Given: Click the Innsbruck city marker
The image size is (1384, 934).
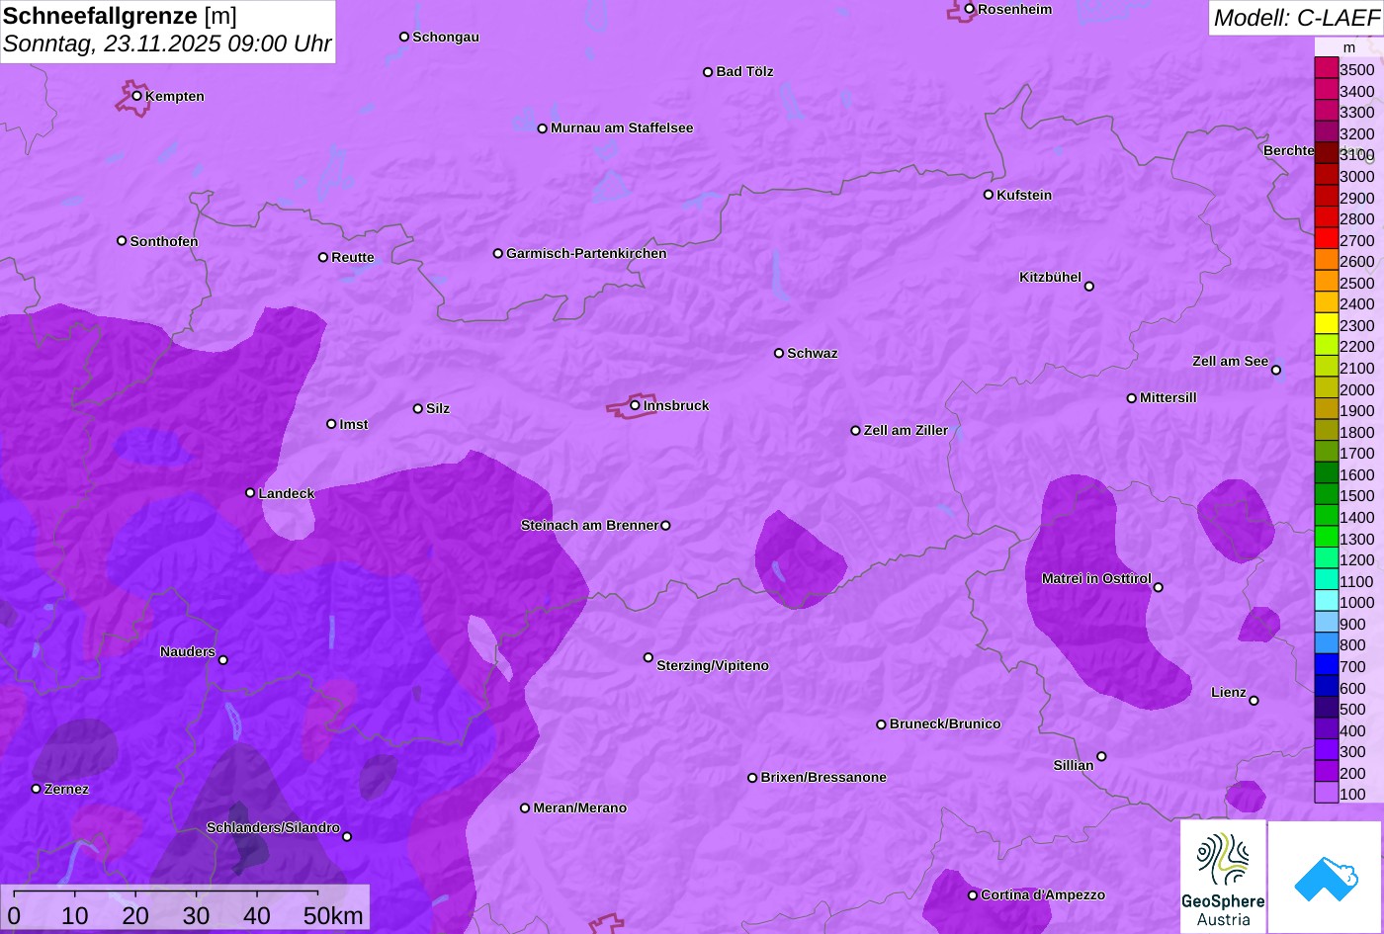Looking at the screenshot, I should [x=635, y=405].
